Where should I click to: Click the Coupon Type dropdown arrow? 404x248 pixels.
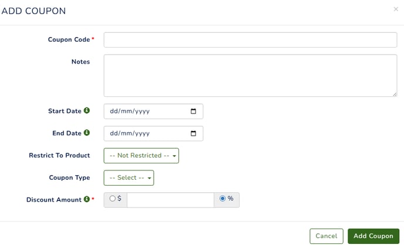click(149, 178)
